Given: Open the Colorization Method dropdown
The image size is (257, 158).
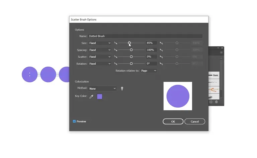Looking at the screenshot, I should pos(102,88).
